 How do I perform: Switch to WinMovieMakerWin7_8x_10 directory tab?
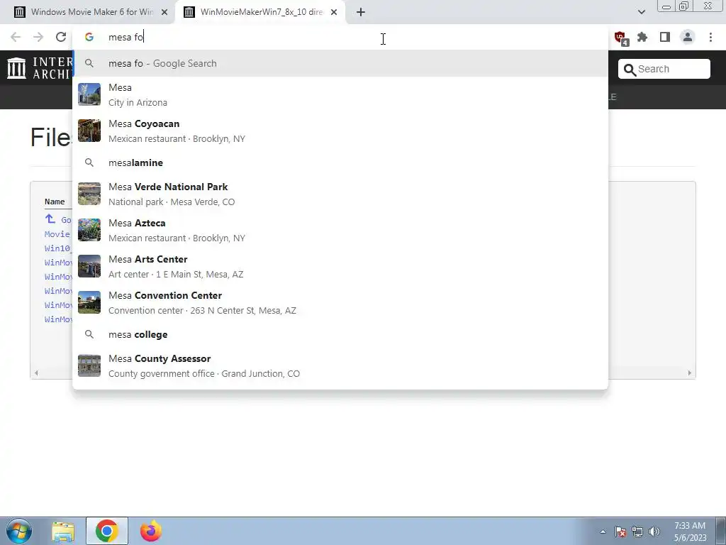click(259, 12)
